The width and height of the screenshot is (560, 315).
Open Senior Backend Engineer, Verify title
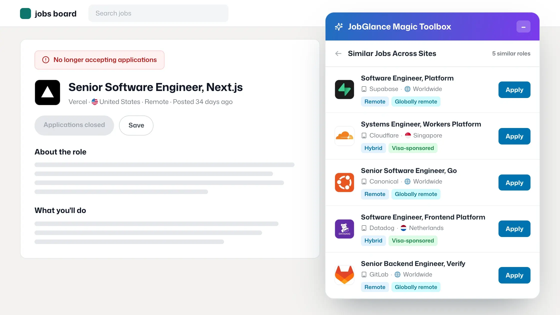point(413,264)
